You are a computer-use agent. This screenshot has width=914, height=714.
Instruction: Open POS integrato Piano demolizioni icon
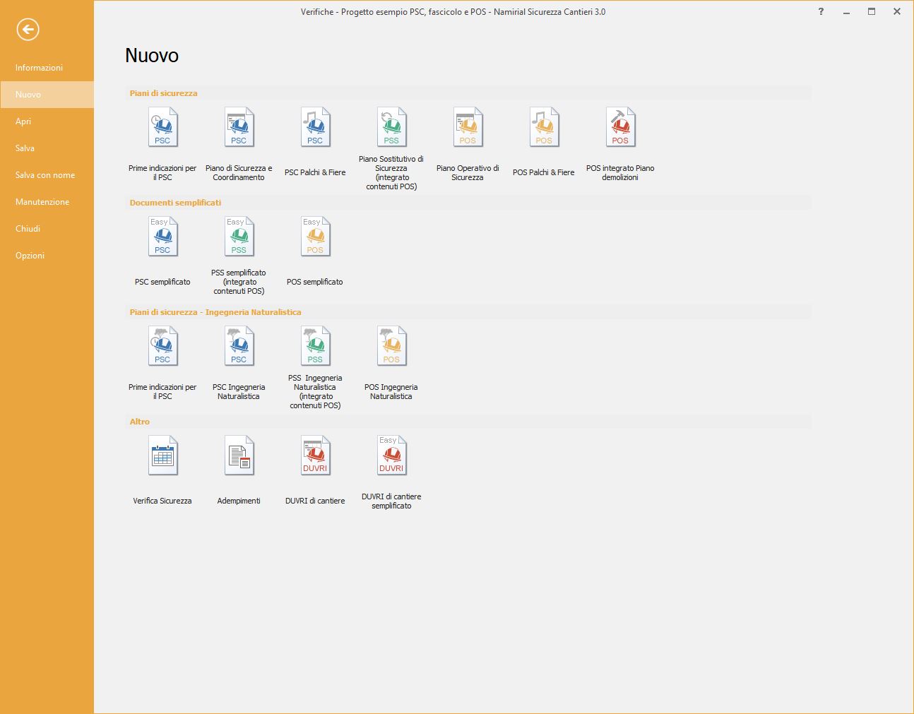pyautogui.click(x=620, y=128)
